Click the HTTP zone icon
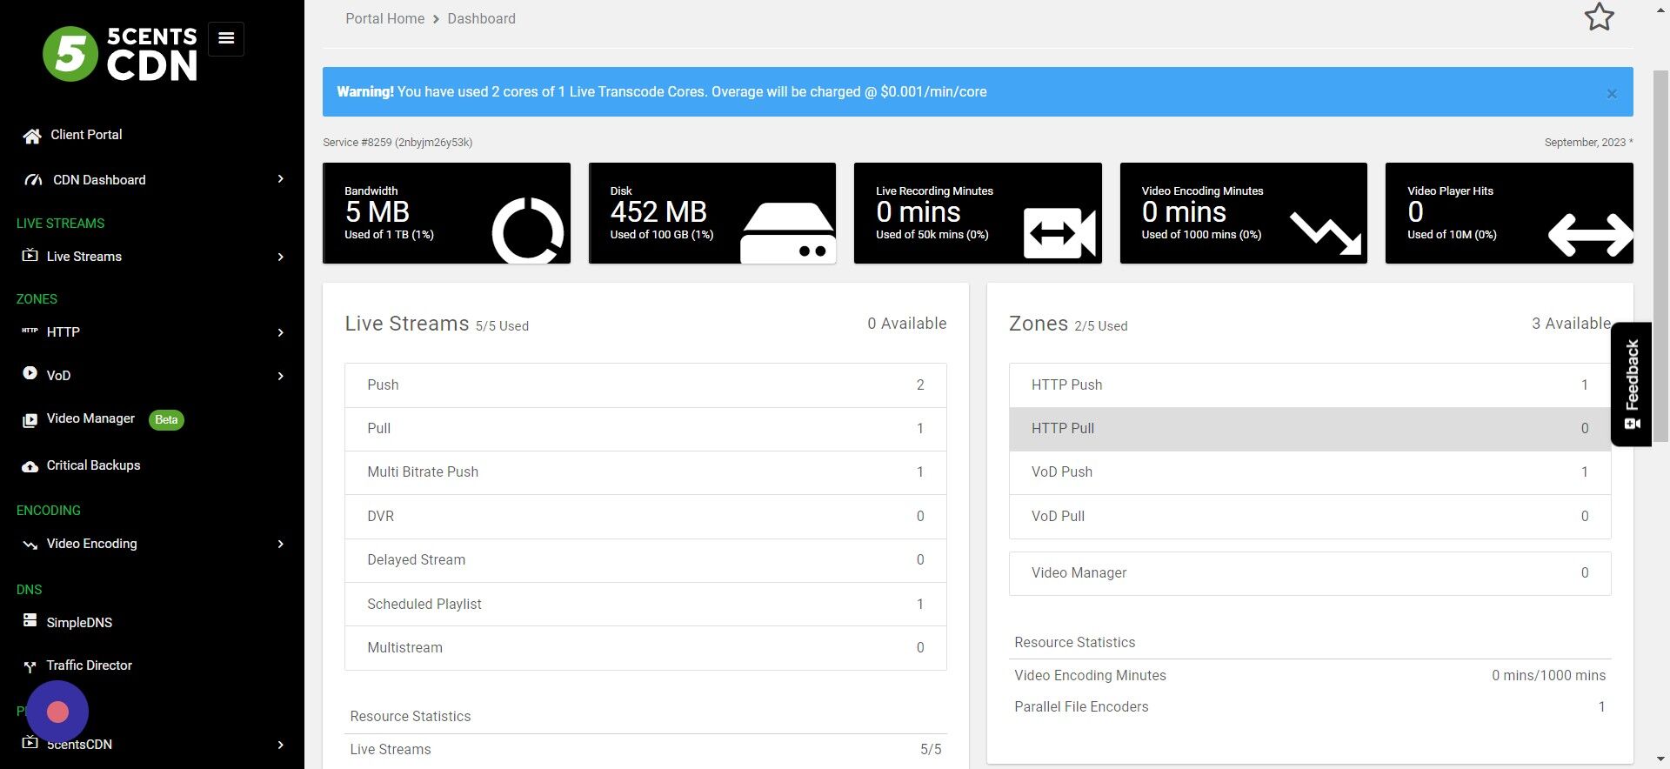1670x769 pixels. (x=30, y=331)
